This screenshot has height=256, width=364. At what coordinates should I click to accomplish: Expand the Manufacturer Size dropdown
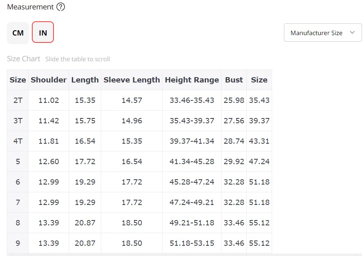pyautogui.click(x=323, y=33)
